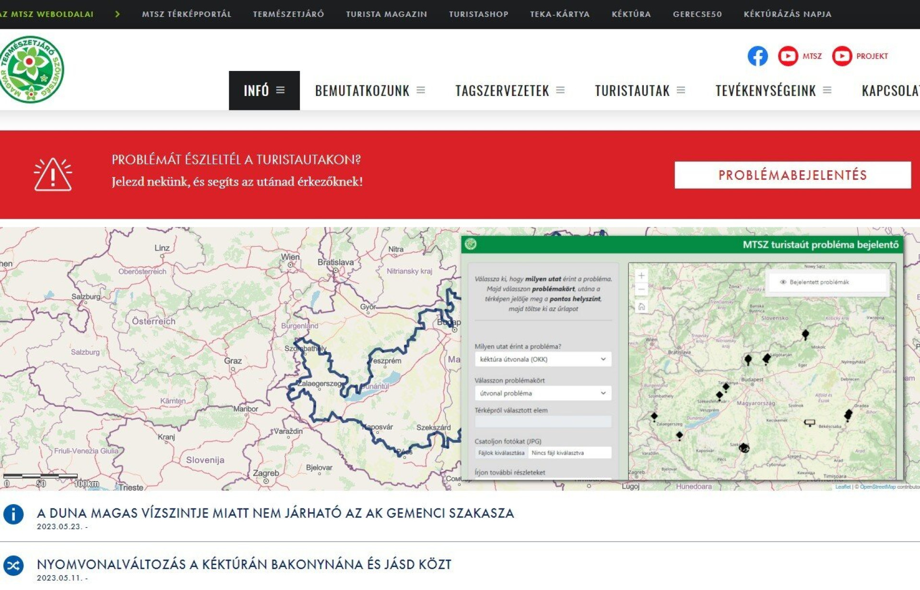Open Nyomvonalváltozás Bakonynána és Jásd news headline
The height and width of the screenshot is (590, 920).
click(x=244, y=565)
